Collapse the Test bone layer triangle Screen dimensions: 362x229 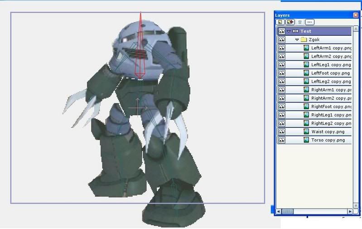(x=289, y=31)
